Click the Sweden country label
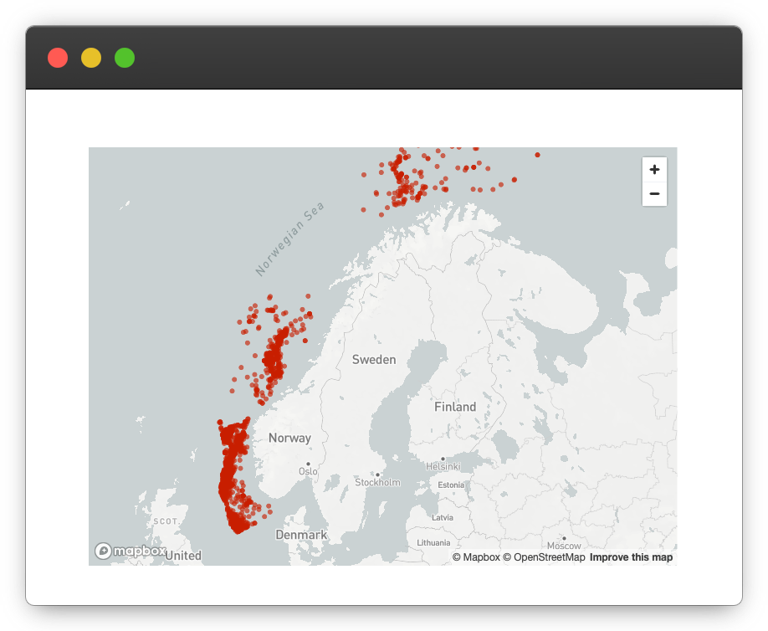768x631 pixels. click(x=374, y=359)
